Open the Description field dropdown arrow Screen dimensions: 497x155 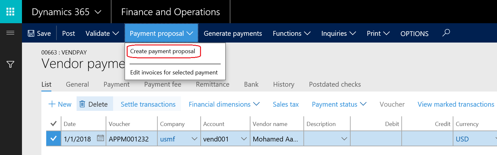(344, 139)
